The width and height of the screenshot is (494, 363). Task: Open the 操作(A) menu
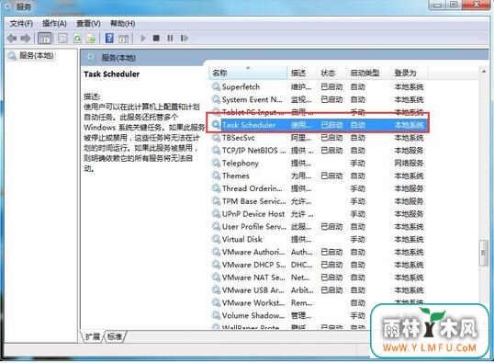(54, 23)
